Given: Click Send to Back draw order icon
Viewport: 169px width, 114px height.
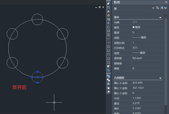Looking at the screenshot, I should click(x=108, y=80).
